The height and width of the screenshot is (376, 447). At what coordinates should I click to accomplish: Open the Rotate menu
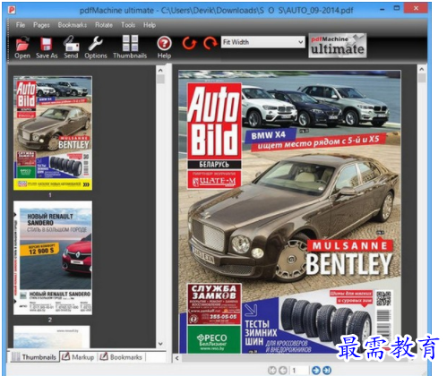104,25
